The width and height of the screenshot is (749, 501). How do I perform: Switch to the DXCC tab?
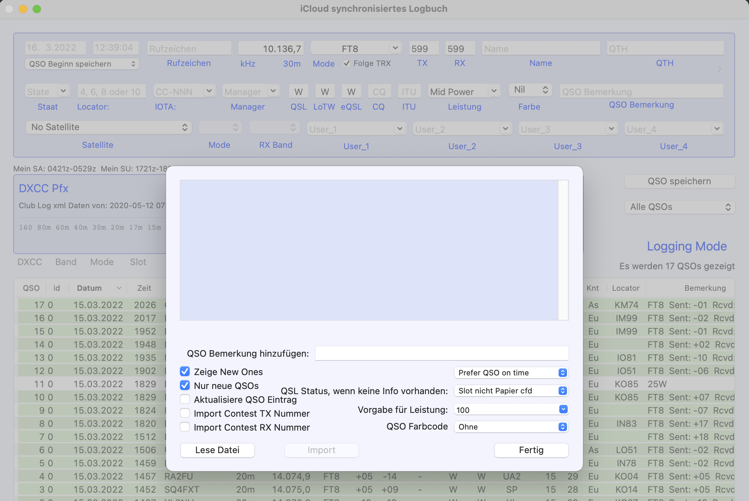click(x=30, y=262)
